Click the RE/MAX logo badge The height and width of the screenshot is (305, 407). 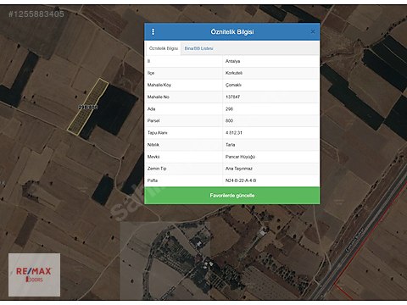34,274
